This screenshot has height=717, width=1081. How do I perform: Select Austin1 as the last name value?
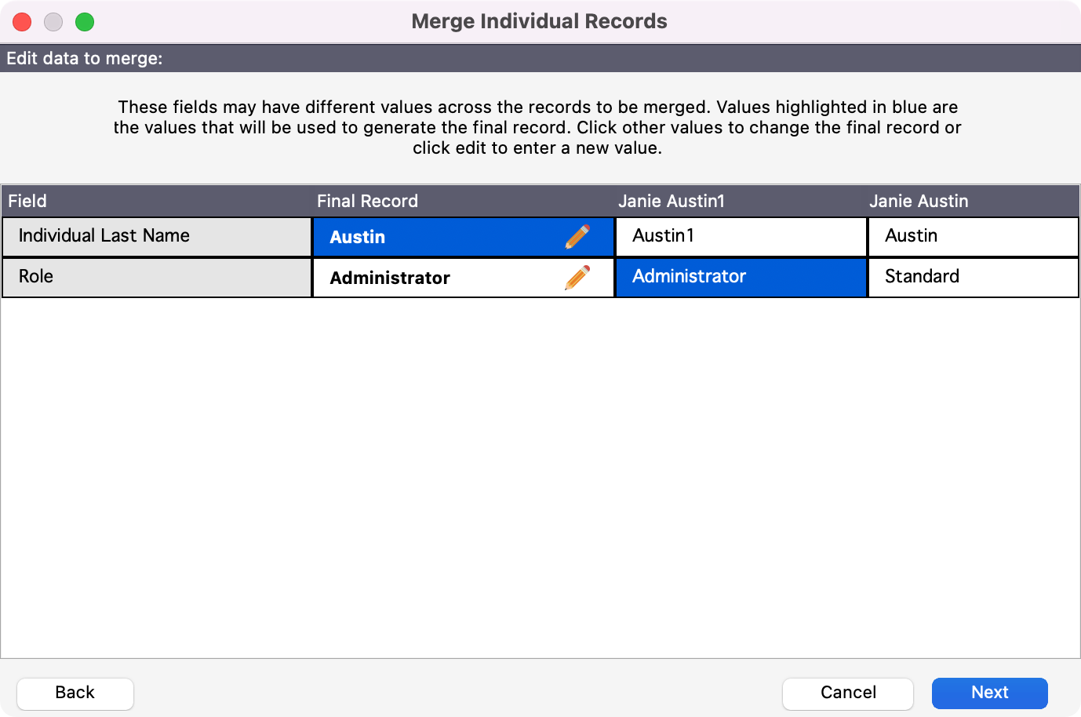pyautogui.click(x=741, y=237)
